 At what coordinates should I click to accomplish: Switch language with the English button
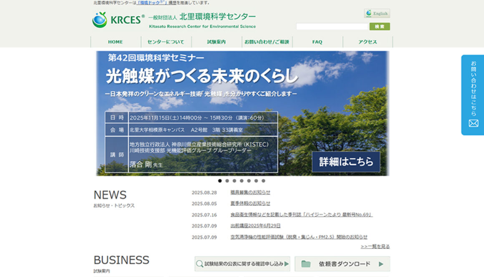(377, 13)
